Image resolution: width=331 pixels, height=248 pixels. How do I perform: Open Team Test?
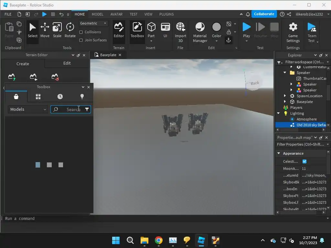(x=312, y=32)
